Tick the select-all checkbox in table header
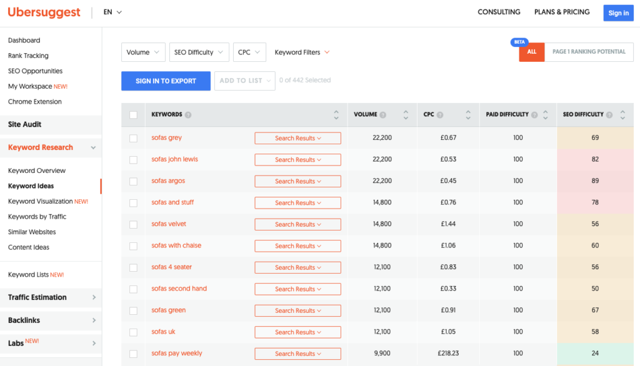 [134, 115]
